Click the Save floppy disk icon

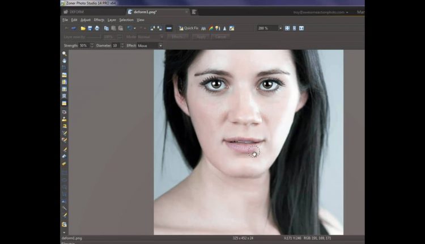(90, 28)
